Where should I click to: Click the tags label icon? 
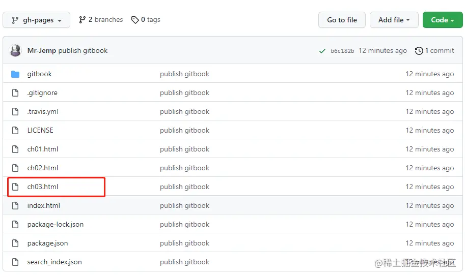coord(135,20)
